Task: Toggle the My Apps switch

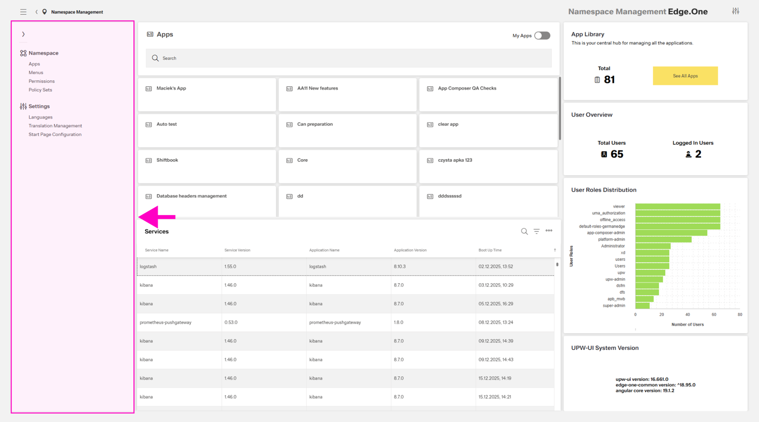Action: 542,36
